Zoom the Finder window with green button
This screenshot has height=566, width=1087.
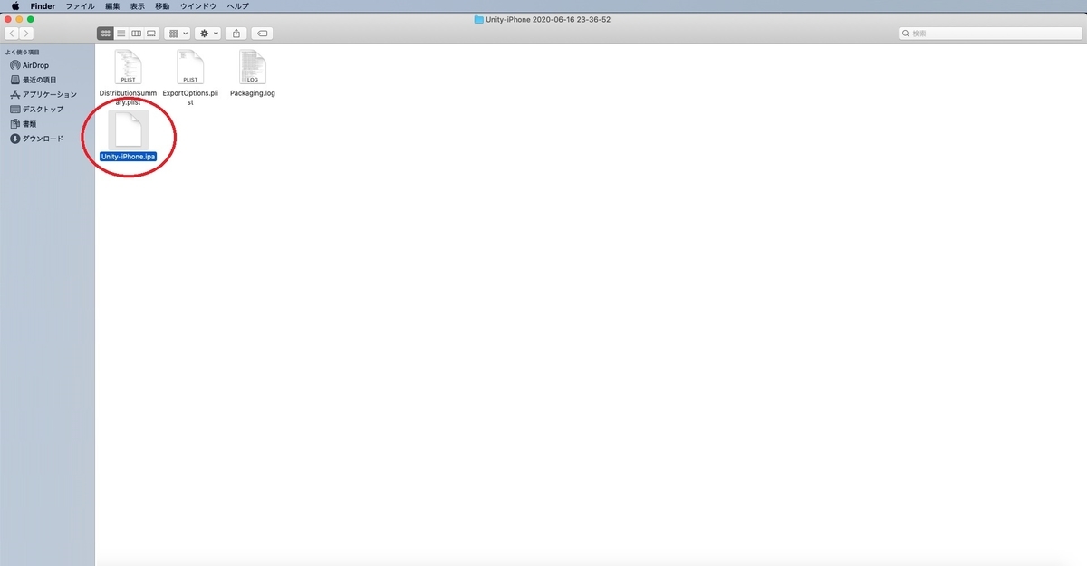pyautogui.click(x=31, y=19)
